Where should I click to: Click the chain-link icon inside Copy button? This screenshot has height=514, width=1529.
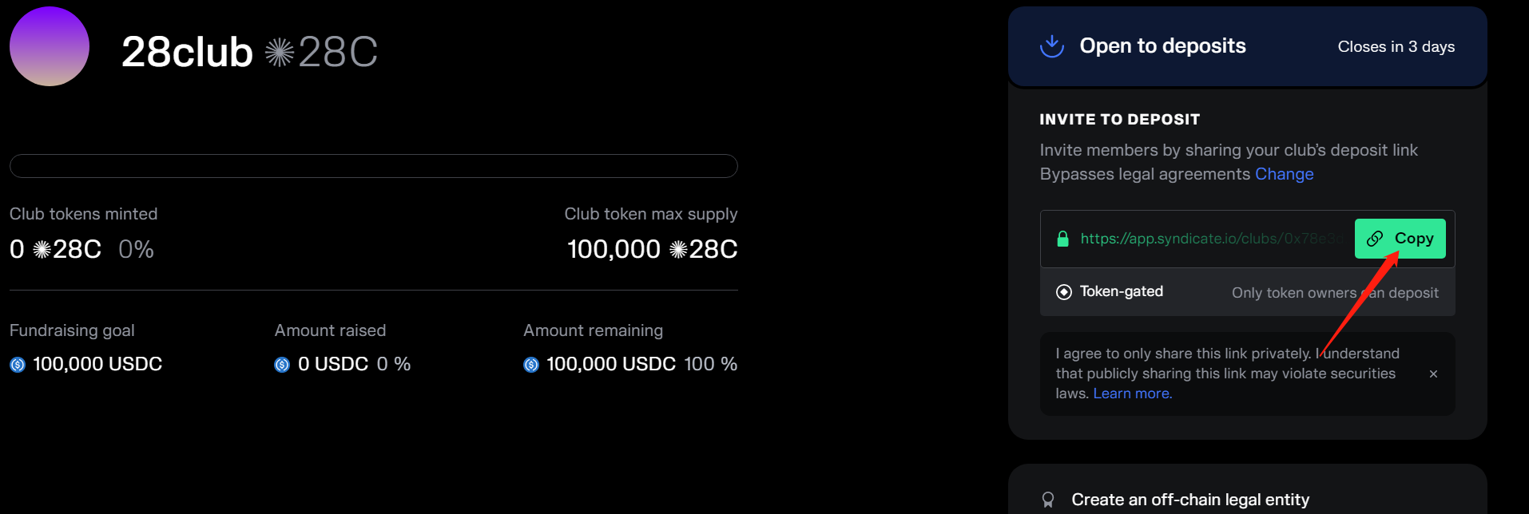(1375, 239)
